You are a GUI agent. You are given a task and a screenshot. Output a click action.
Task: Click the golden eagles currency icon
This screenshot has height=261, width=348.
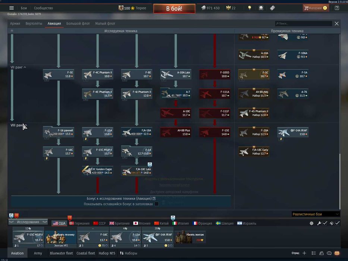coord(228,8)
